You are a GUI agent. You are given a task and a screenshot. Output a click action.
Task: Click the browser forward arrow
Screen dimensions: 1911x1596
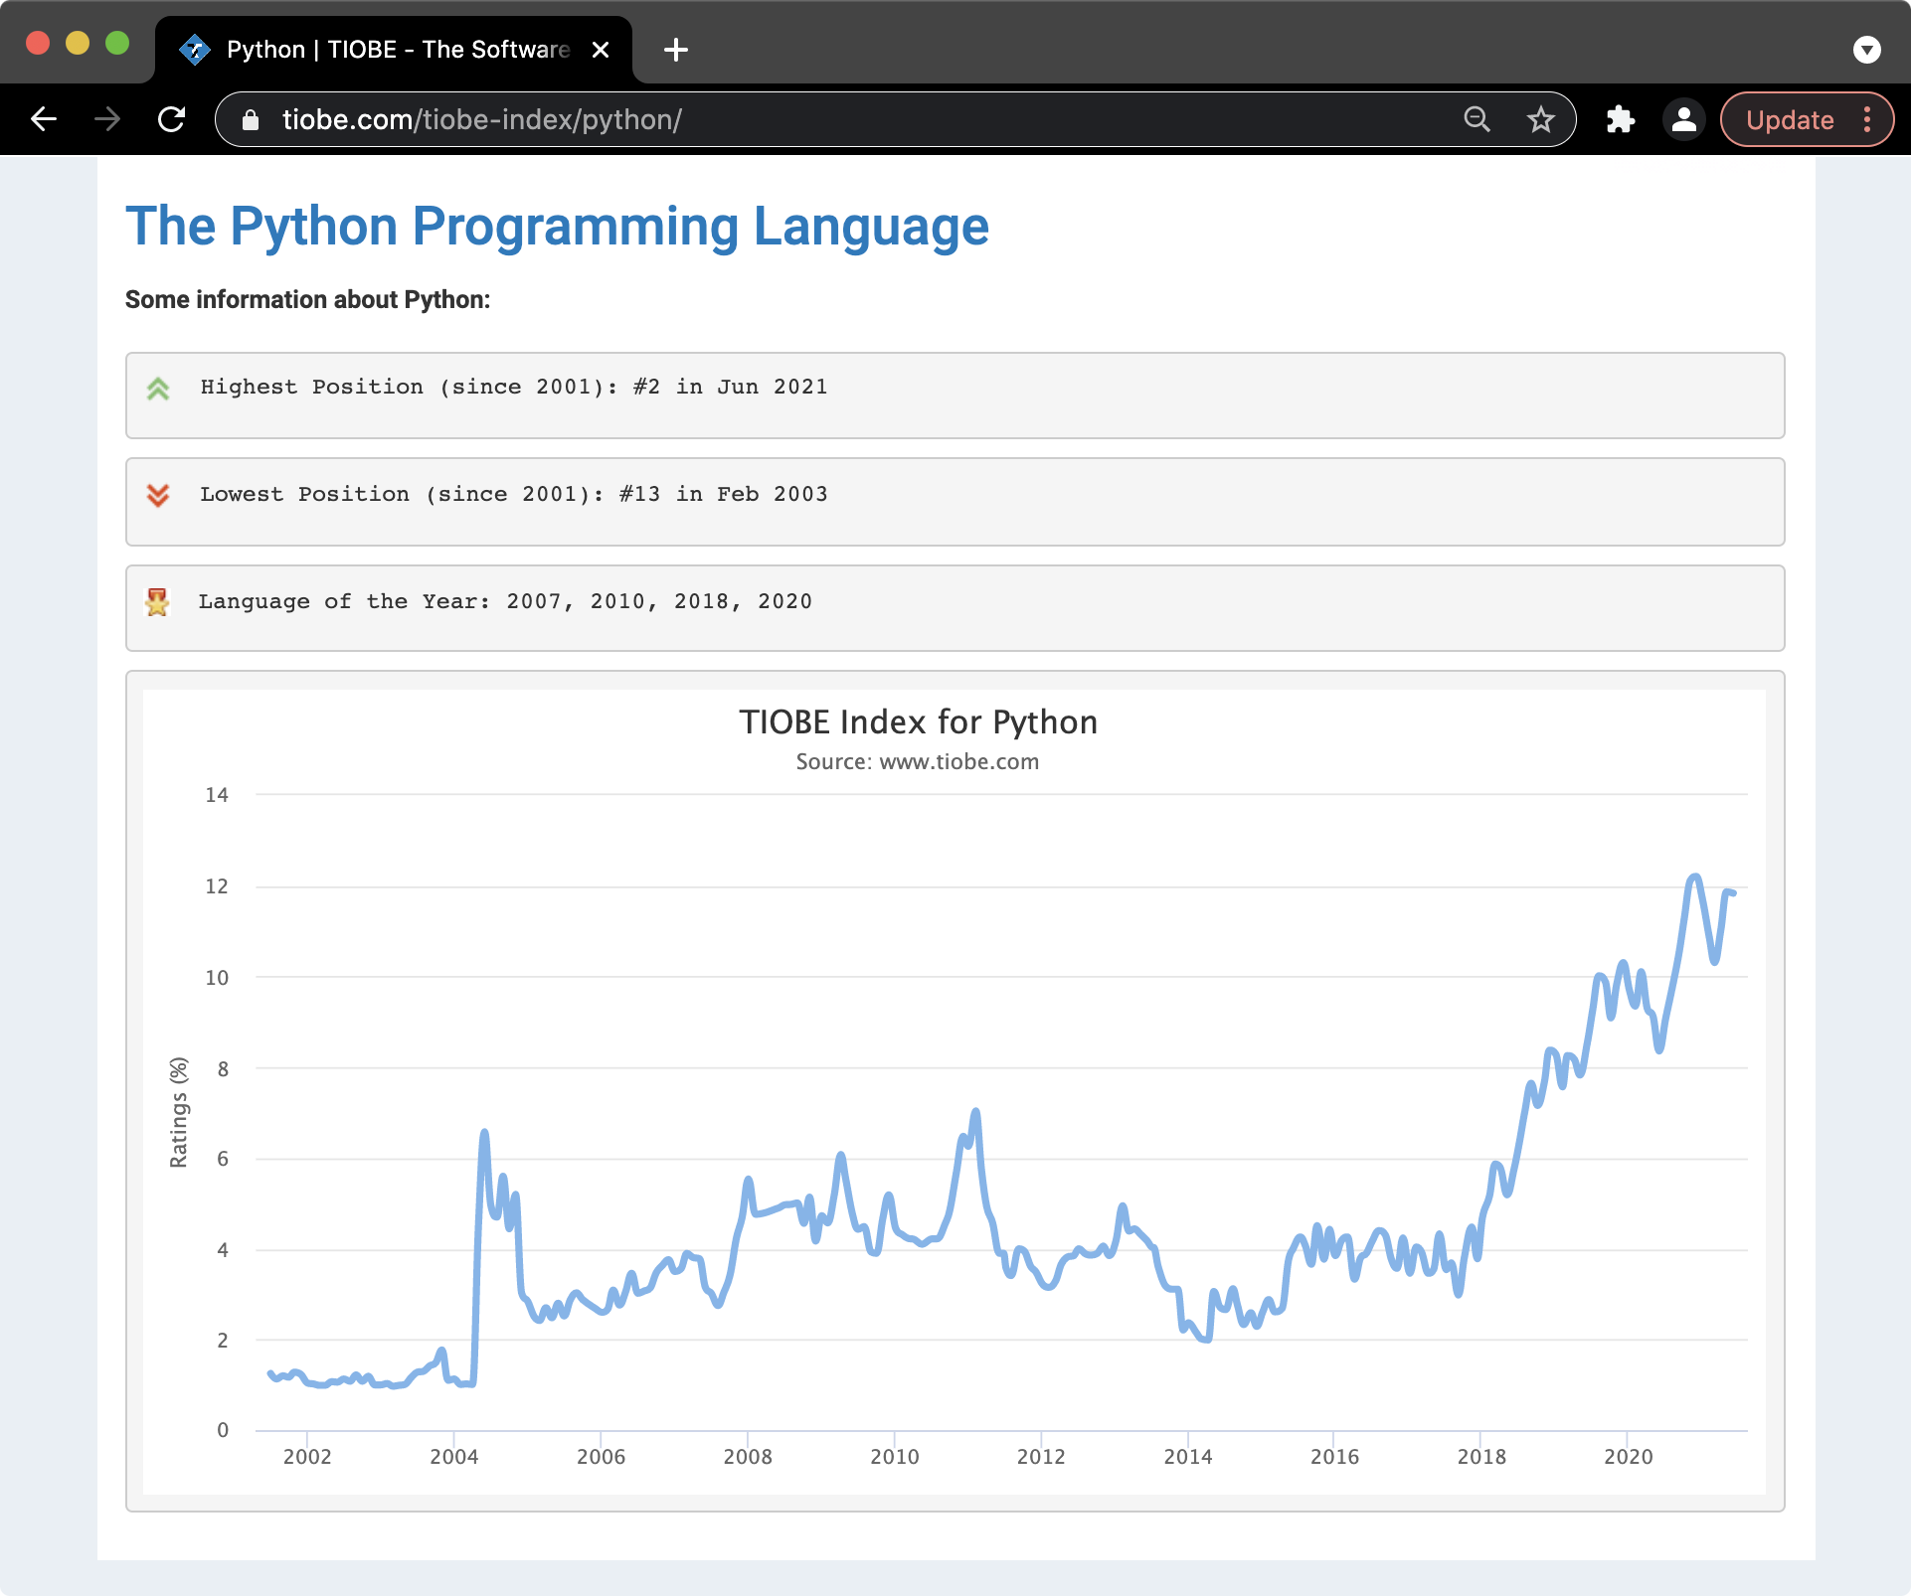click(107, 119)
